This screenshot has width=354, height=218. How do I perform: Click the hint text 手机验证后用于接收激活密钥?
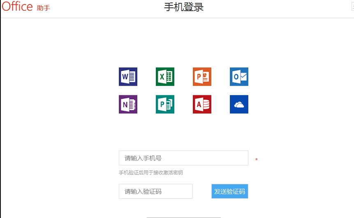tap(151, 173)
